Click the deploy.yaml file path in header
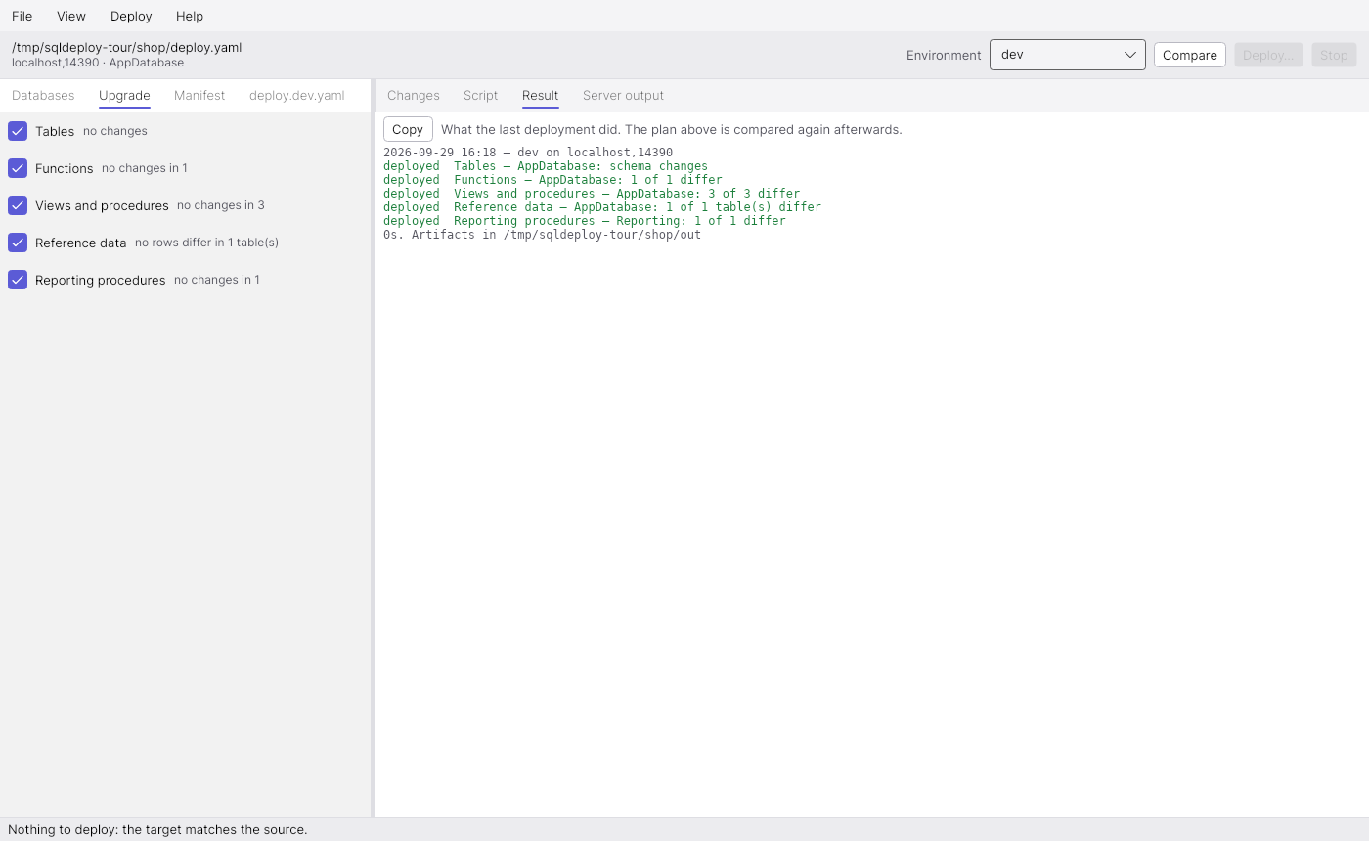This screenshot has height=841, width=1369. pyautogui.click(x=127, y=47)
